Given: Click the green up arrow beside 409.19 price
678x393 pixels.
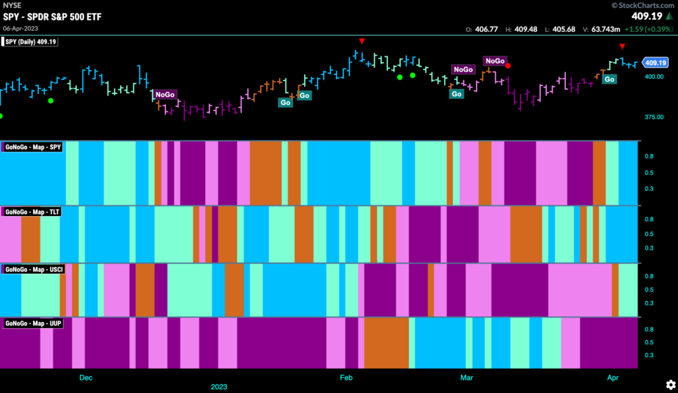Looking at the screenshot, I should (x=669, y=17).
